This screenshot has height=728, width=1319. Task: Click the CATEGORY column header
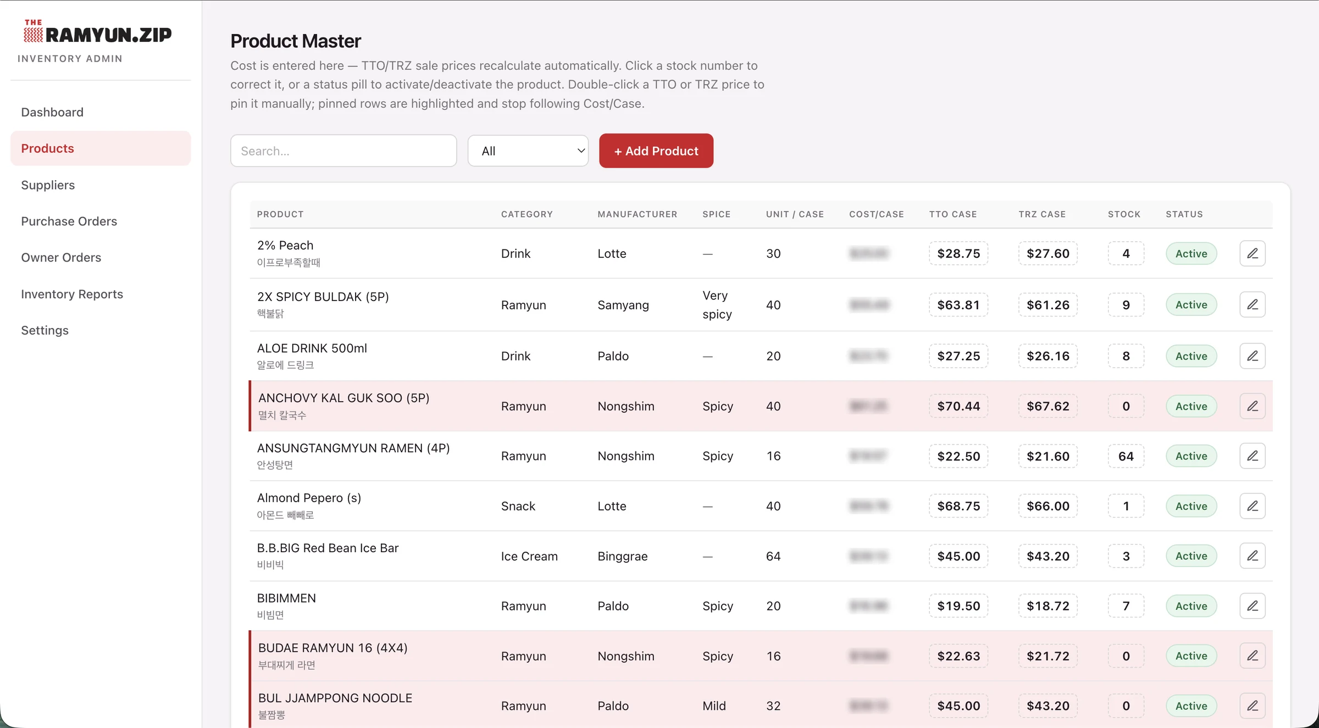[527, 214]
